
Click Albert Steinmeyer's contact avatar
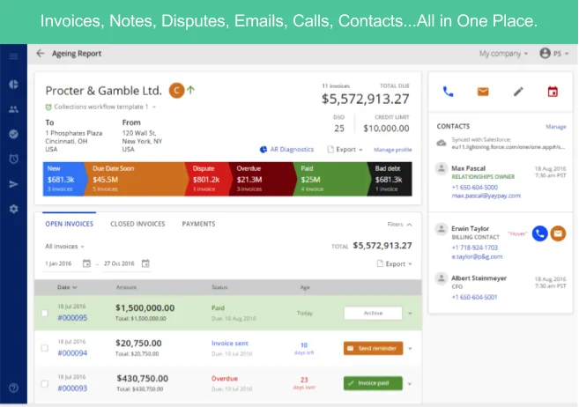point(442,278)
